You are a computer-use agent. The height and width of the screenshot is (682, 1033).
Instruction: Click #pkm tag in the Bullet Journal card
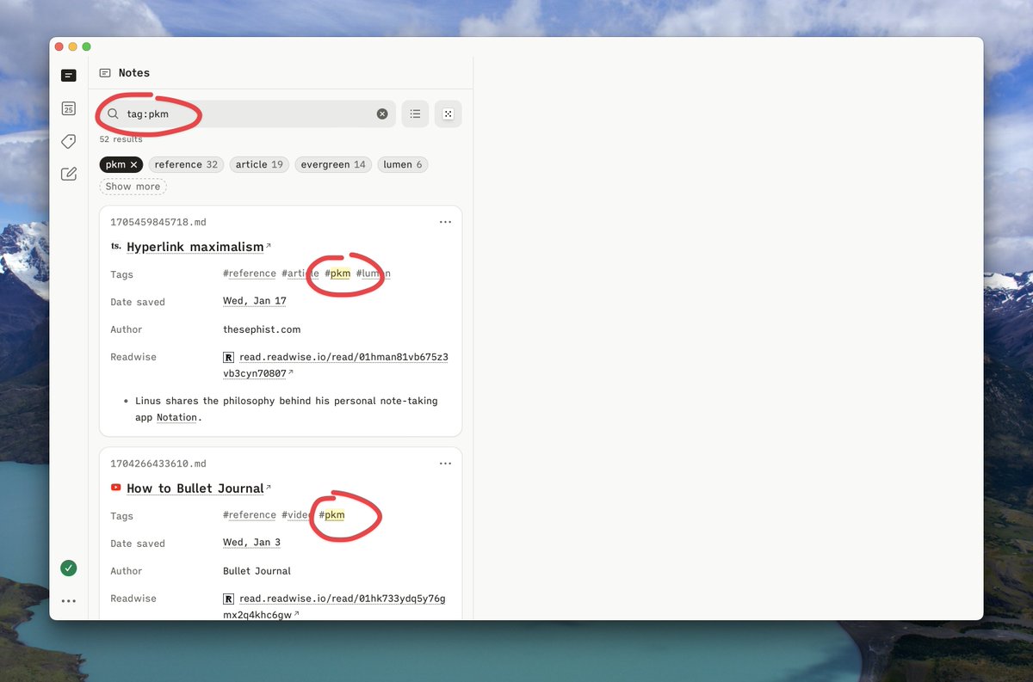pyautogui.click(x=331, y=515)
